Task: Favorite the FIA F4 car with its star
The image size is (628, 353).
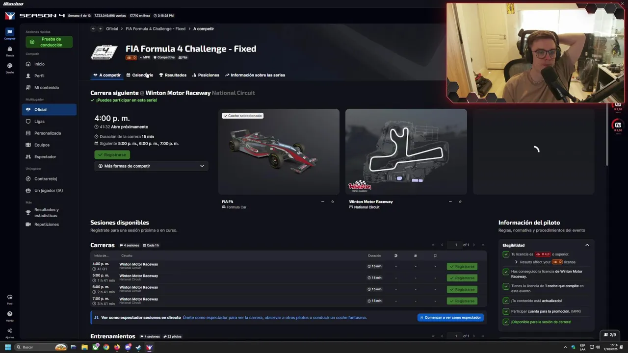Action: pos(332,202)
